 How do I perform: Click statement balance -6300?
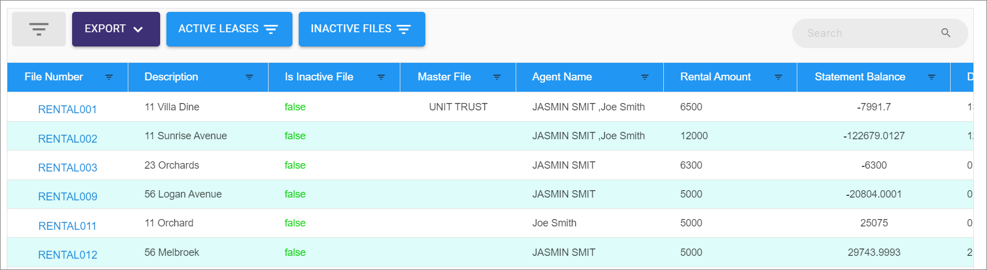(x=874, y=165)
